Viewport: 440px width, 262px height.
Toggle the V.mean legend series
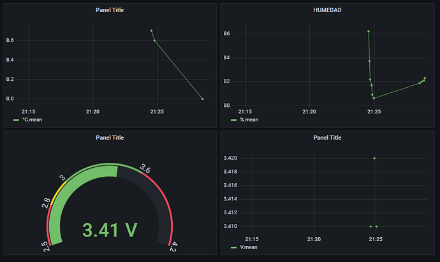(x=249, y=247)
